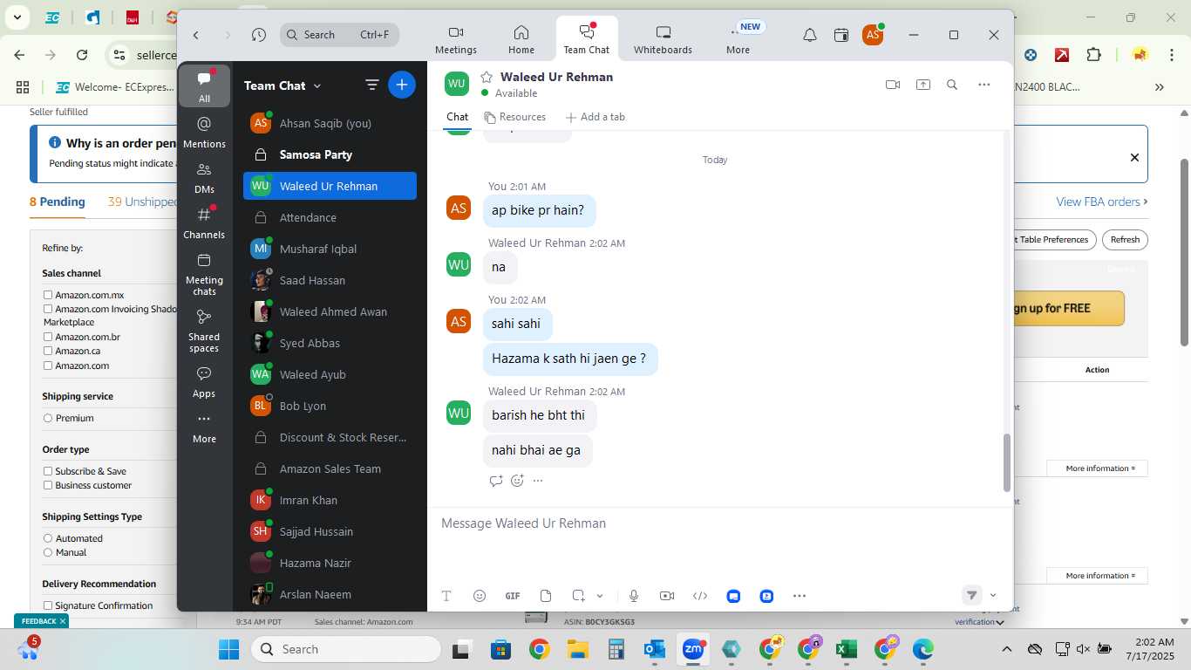
Task: Switch to the Home tab
Action: 521,39
